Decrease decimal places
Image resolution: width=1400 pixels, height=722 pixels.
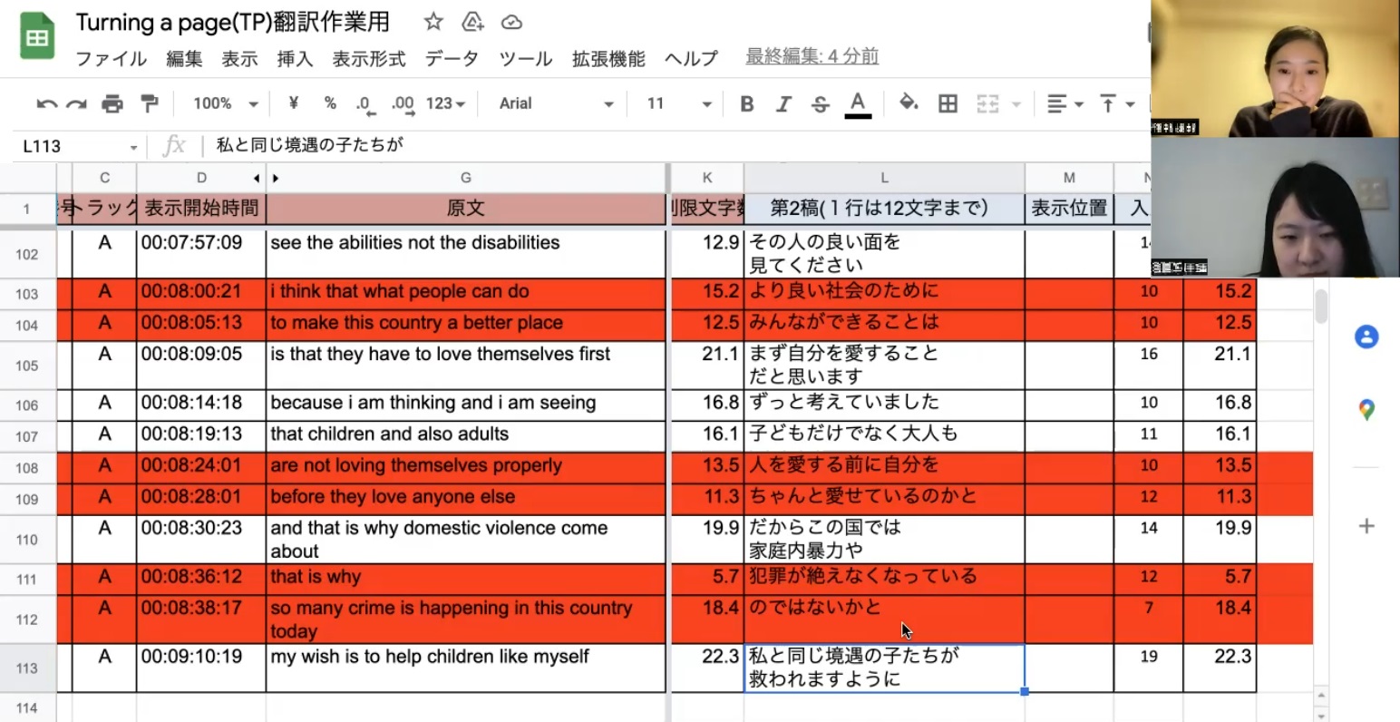point(364,104)
